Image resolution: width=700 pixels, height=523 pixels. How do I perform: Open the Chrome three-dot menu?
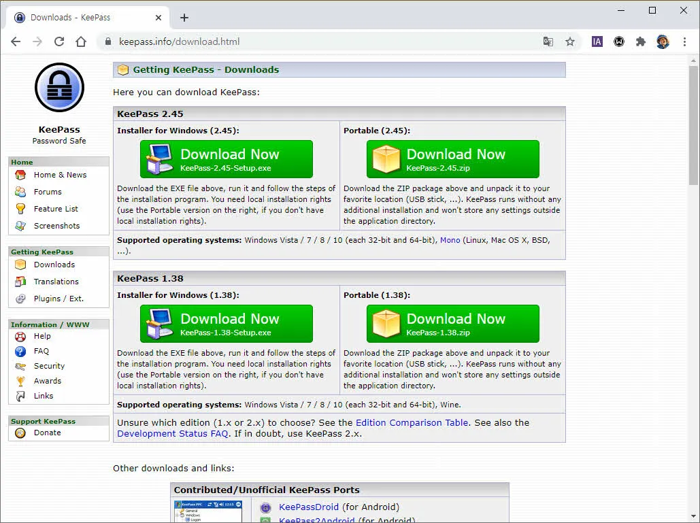[x=685, y=41]
